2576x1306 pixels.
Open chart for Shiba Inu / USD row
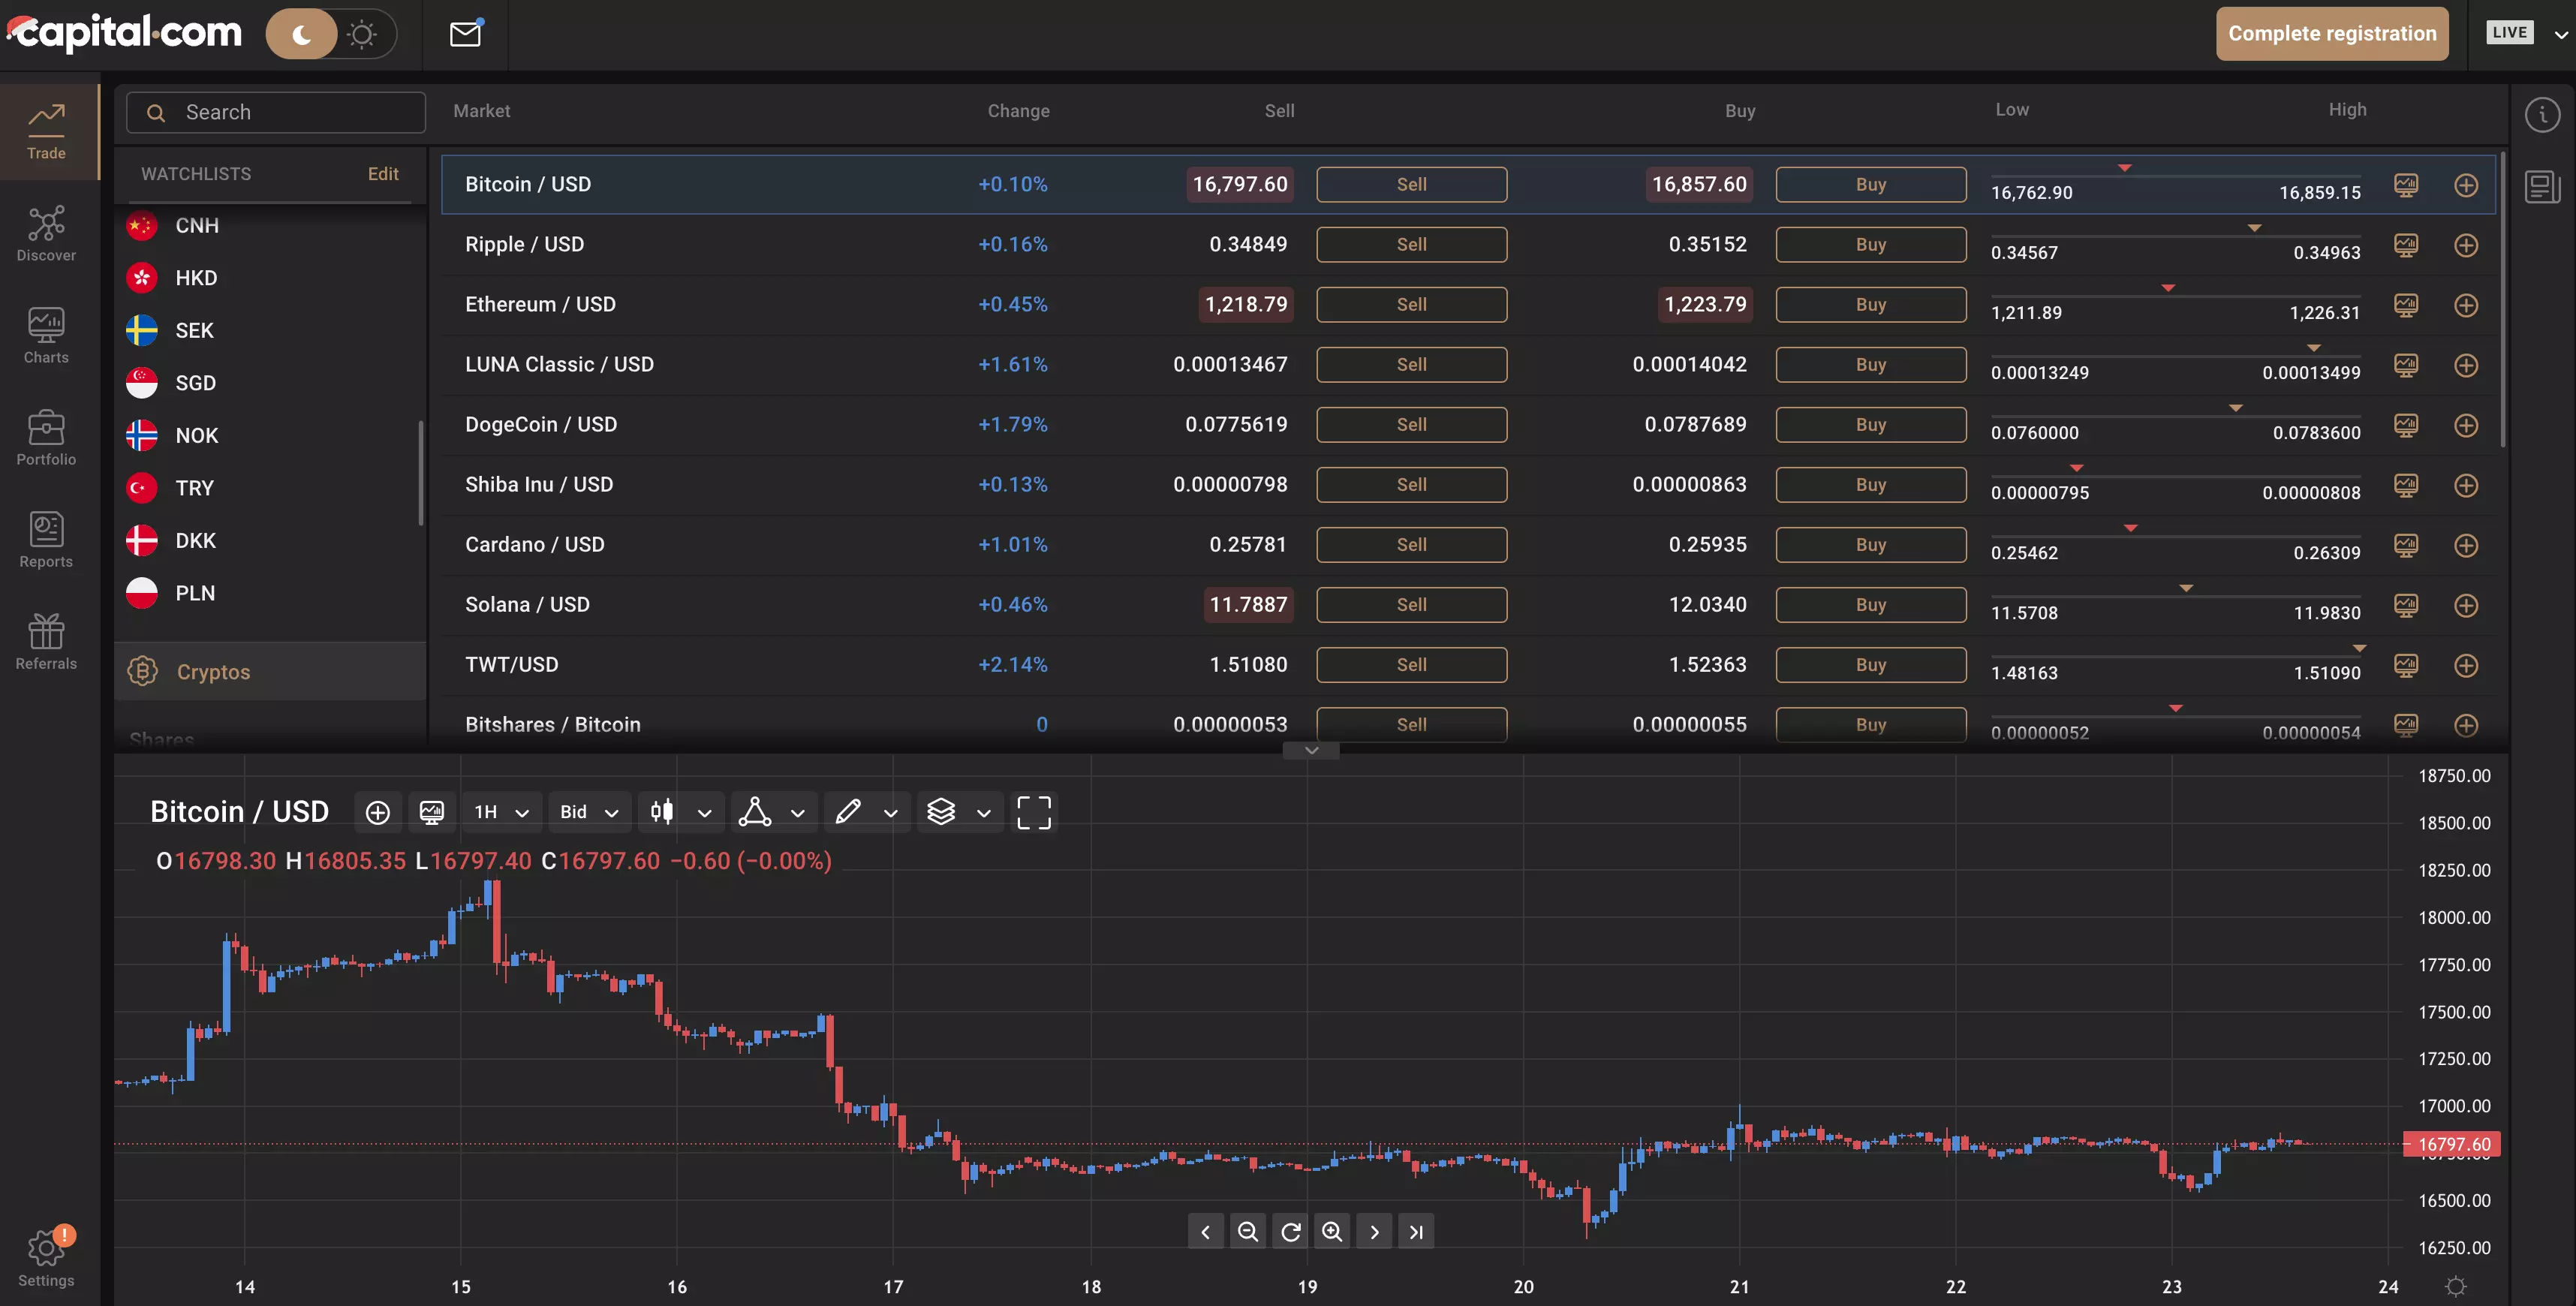coord(2406,485)
